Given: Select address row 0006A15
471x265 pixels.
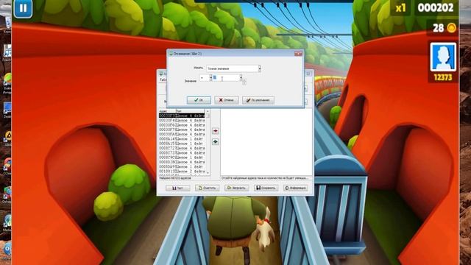Looking at the screenshot, I should 182,144.
